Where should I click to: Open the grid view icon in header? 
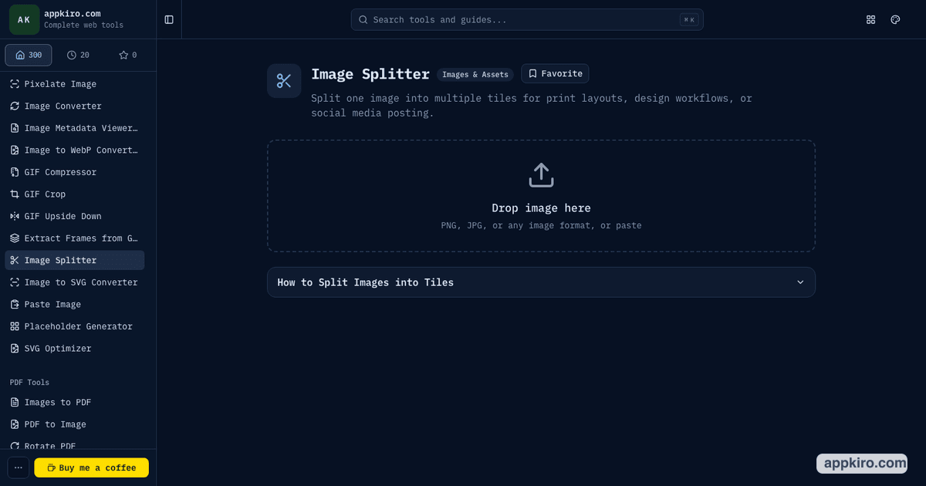871,19
